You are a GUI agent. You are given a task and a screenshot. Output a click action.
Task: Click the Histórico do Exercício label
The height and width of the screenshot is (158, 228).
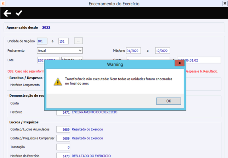[x=25, y=156]
